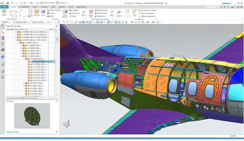Toggle visibility checkbox of LH_WING component
The height and width of the screenshot is (141, 244).
18,35
